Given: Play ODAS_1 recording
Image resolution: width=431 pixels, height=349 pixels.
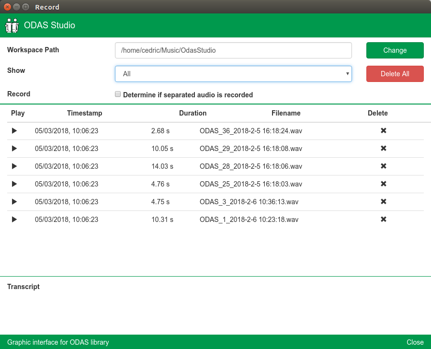Looking at the screenshot, I should point(14,220).
